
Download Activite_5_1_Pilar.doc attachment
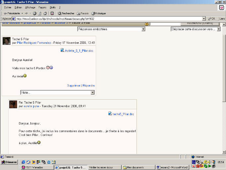tap(79, 50)
